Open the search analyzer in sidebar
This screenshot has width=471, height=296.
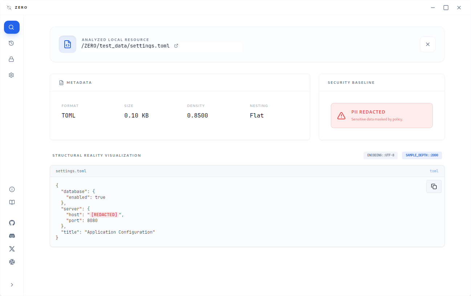coord(12,27)
